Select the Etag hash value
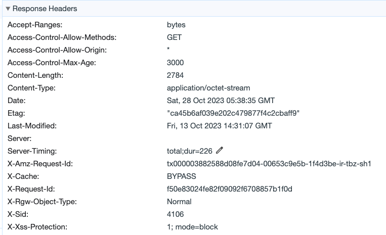 click(233, 113)
